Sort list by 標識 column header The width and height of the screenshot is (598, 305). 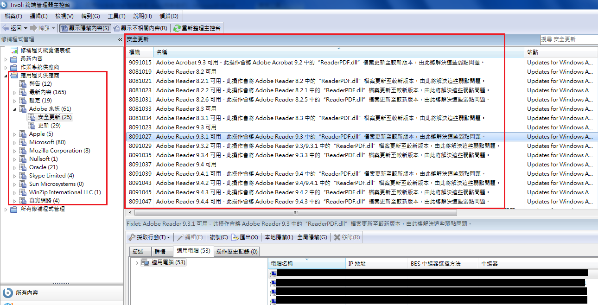tap(140, 52)
